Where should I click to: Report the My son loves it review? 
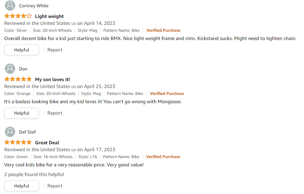55,113
